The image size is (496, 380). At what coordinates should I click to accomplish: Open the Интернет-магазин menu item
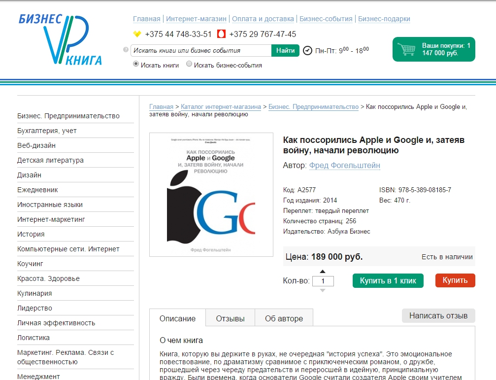tap(196, 19)
